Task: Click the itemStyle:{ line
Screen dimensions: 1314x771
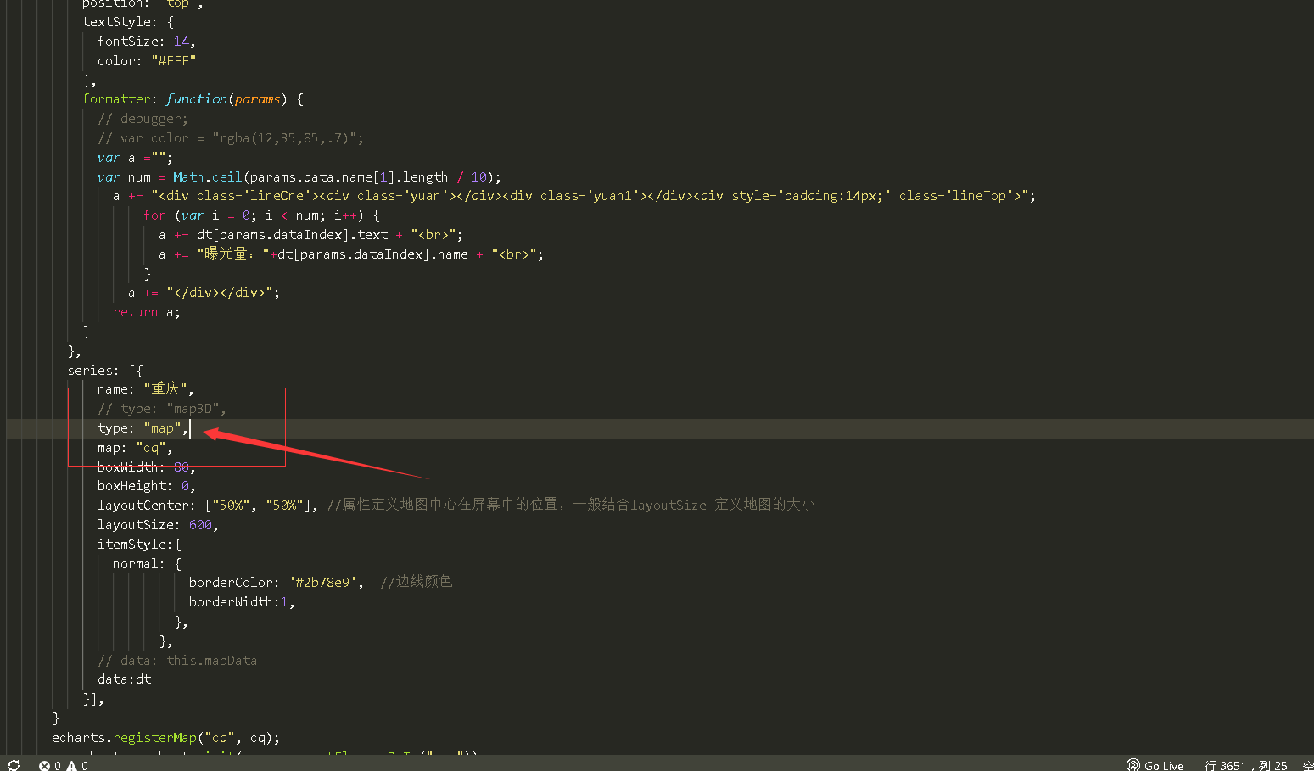Action: click(139, 545)
